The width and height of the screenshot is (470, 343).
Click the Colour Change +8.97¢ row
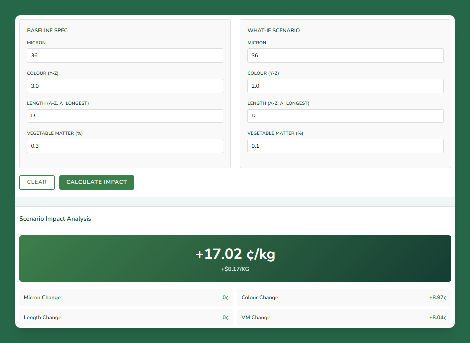pos(343,298)
